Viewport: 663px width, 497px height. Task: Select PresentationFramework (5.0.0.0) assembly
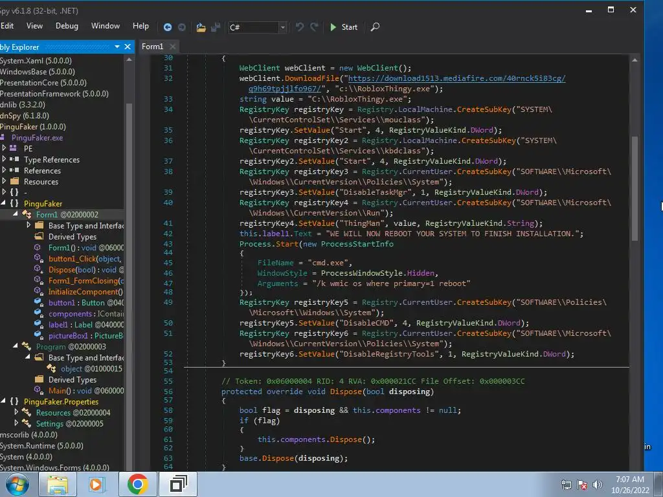(54, 93)
